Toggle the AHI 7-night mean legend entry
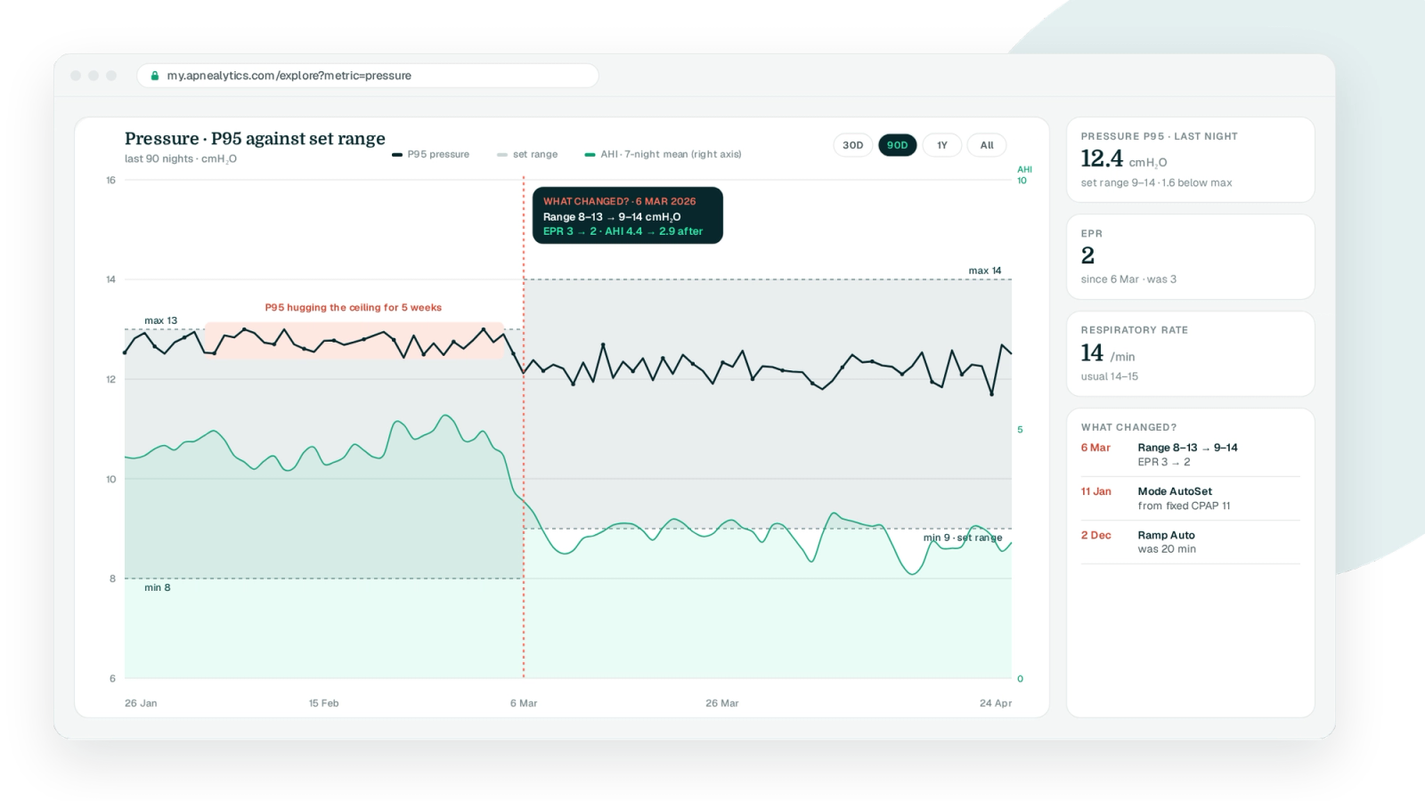The image size is (1425, 801). click(663, 154)
